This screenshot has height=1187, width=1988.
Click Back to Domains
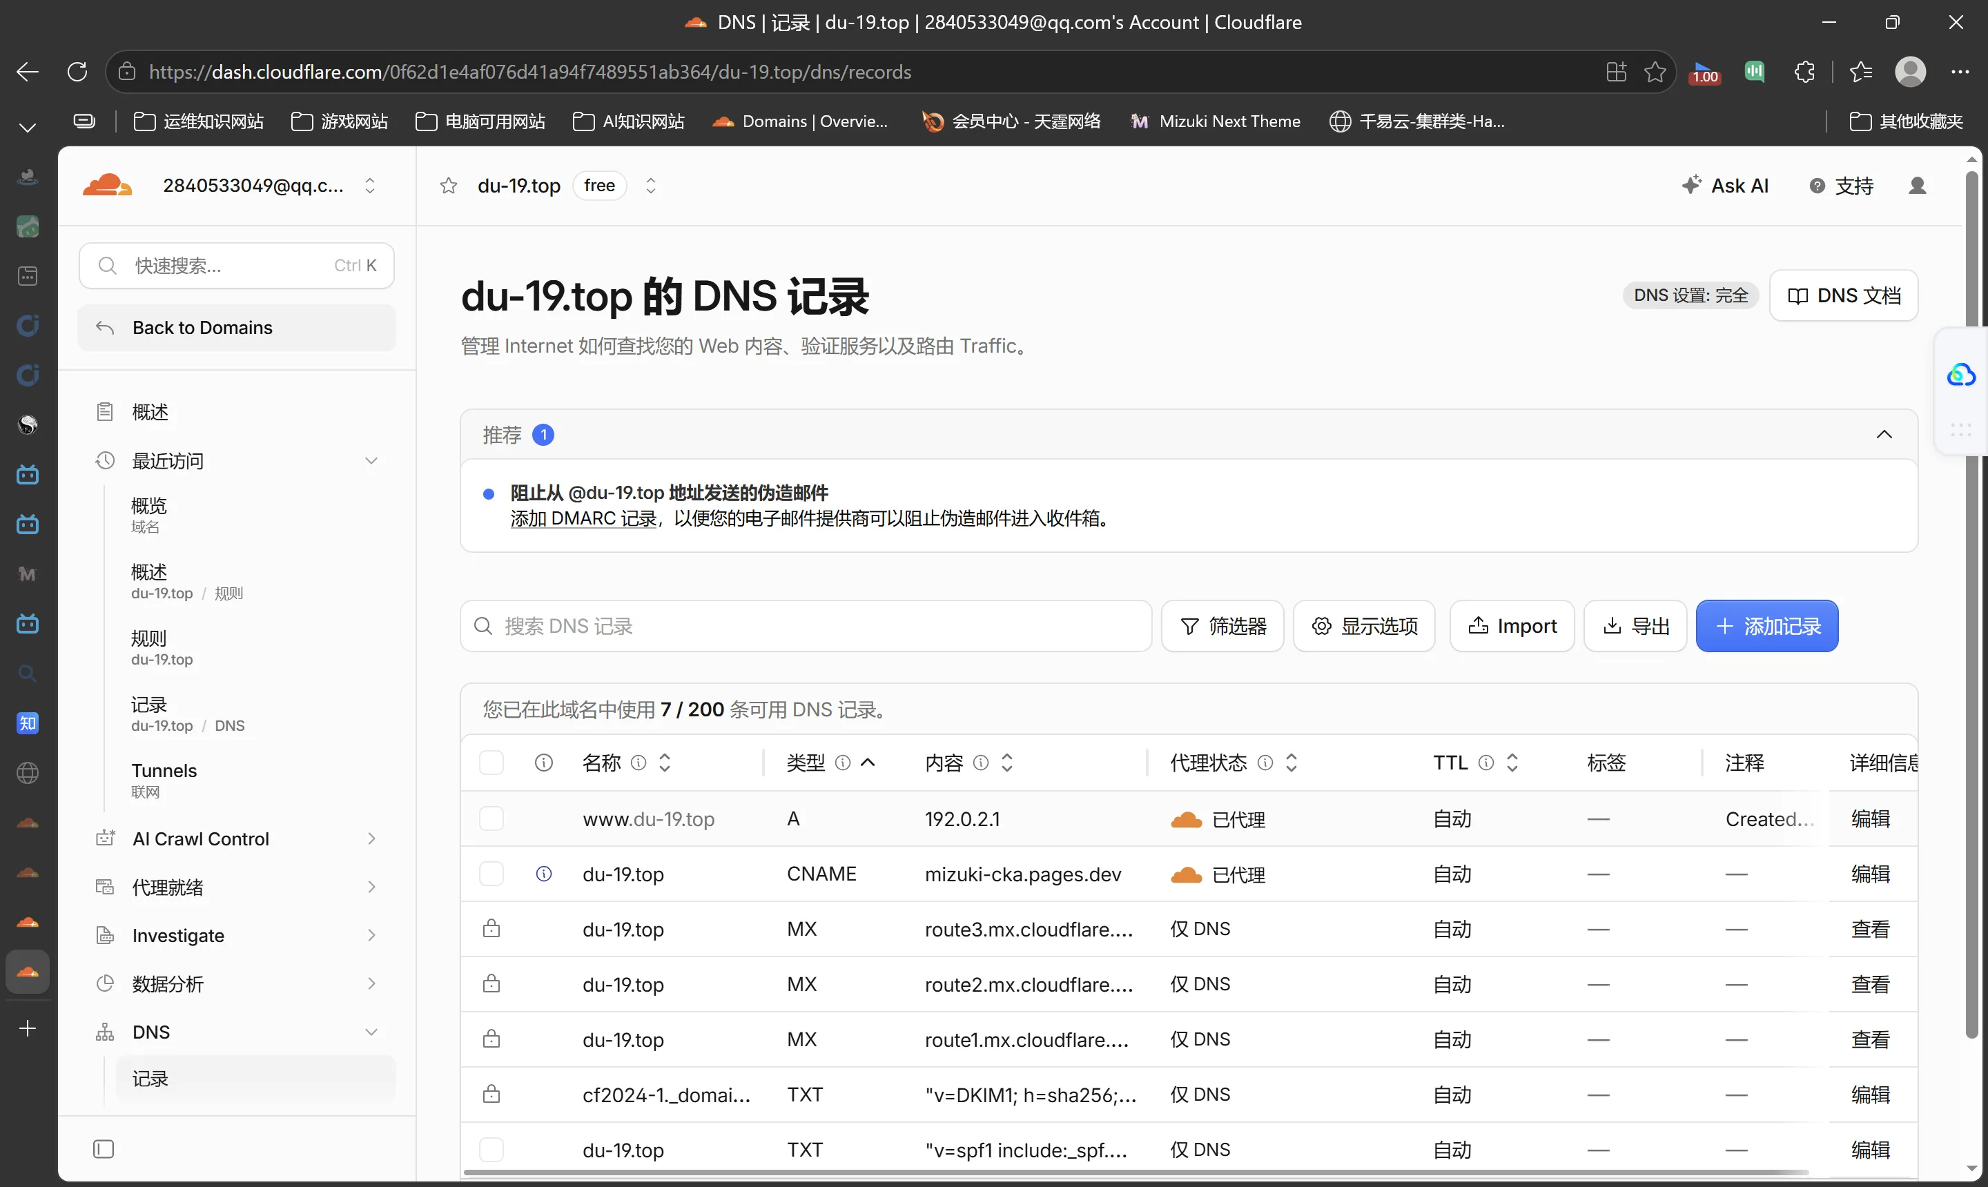tap(237, 327)
